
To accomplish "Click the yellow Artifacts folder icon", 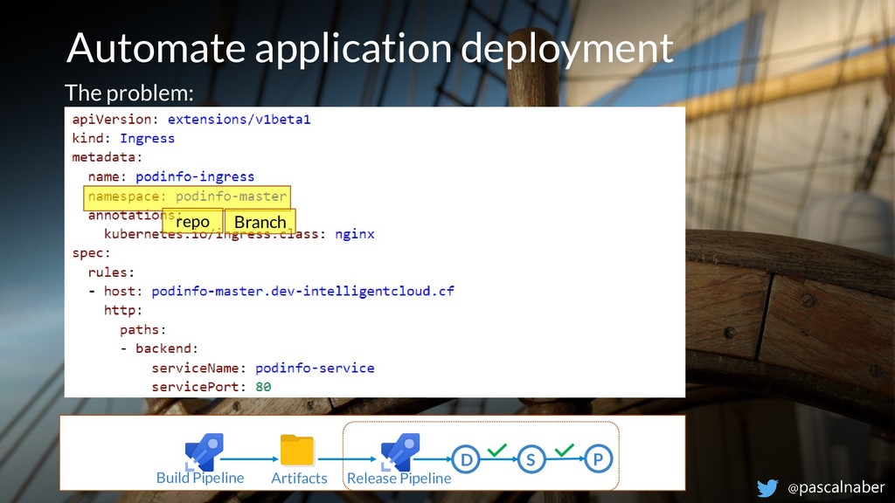I will [x=297, y=451].
